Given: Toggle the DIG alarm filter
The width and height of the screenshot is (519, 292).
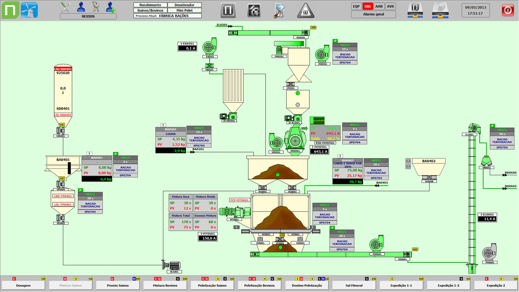Looking at the screenshot, I should coord(367,6).
